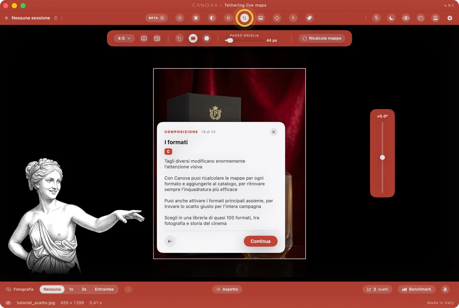This screenshot has height=308, width=459.
Task: Toggle the pin-off icon in top right
Action: [x=376, y=18]
